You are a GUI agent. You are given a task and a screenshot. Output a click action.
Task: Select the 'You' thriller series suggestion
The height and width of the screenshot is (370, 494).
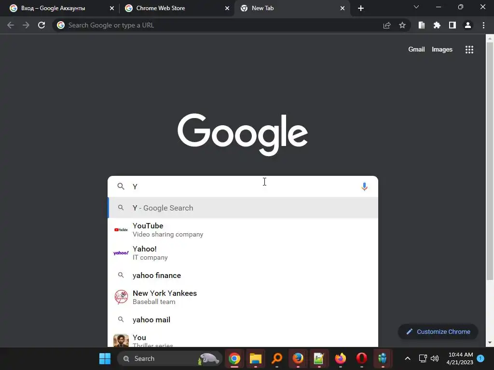[x=243, y=339]
